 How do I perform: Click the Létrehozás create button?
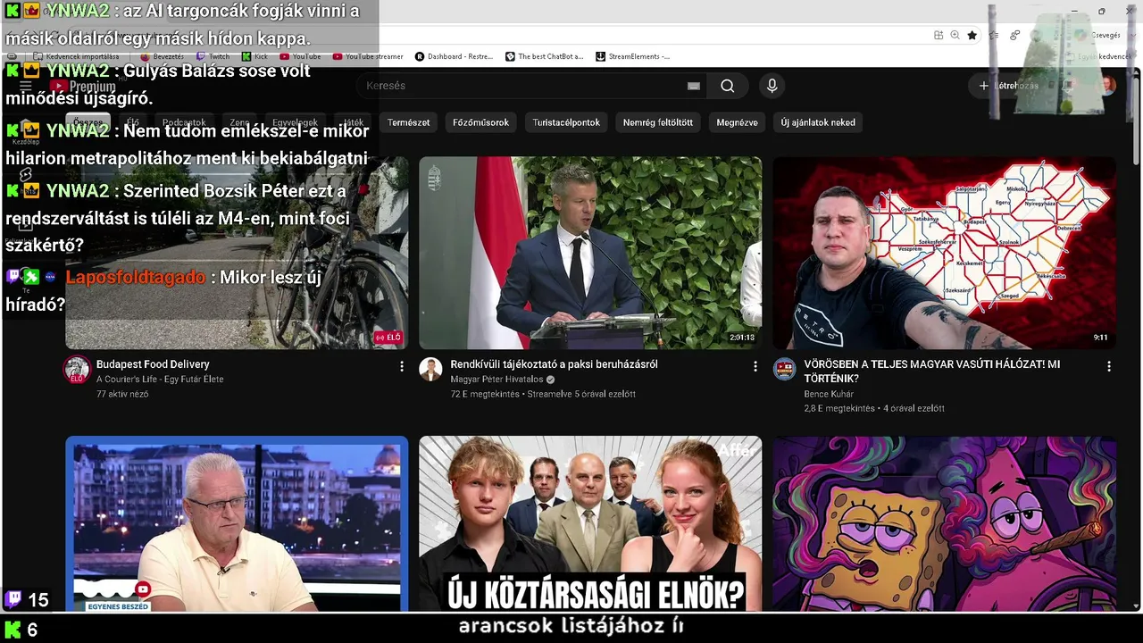1008,86
